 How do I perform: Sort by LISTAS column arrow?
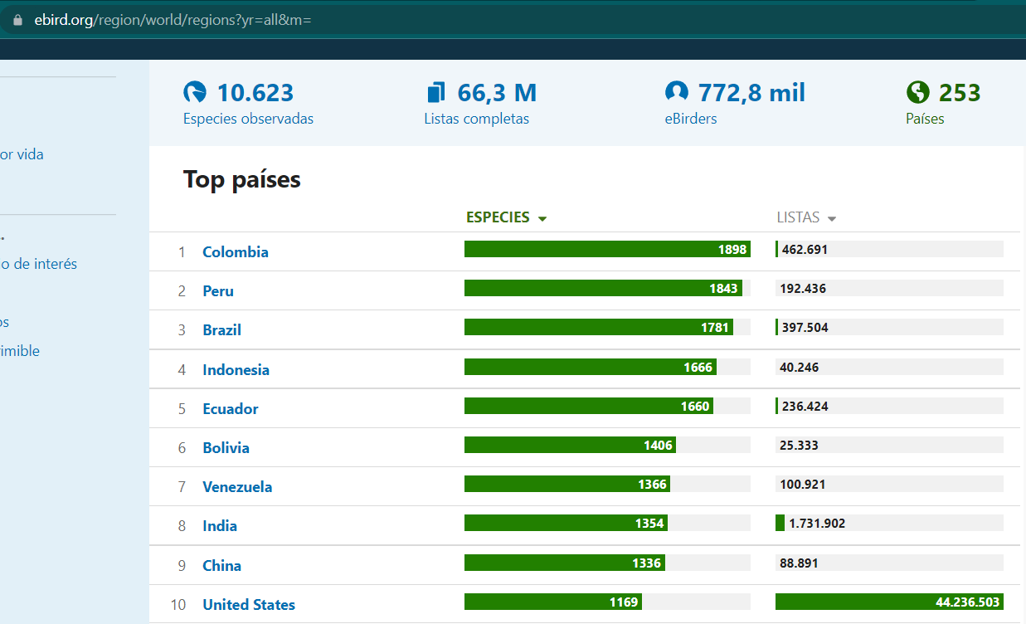pos(832,219)
